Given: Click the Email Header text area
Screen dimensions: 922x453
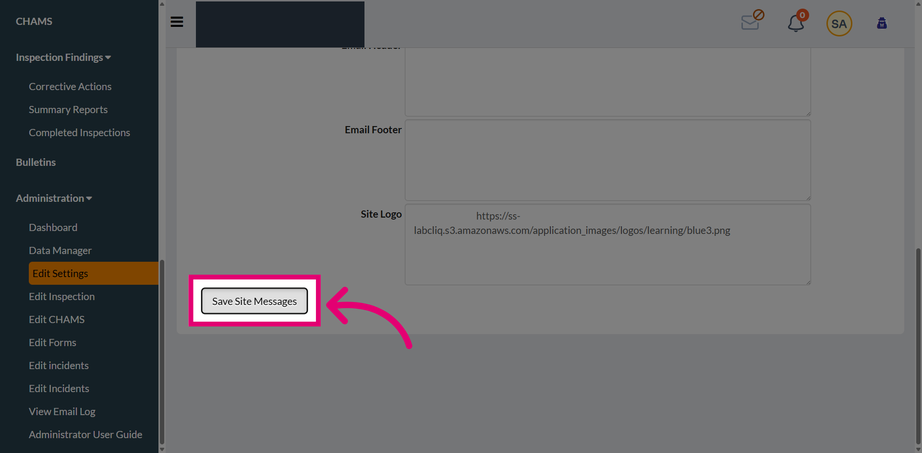Looking at the screenshot, I should (x=607, y=81).
